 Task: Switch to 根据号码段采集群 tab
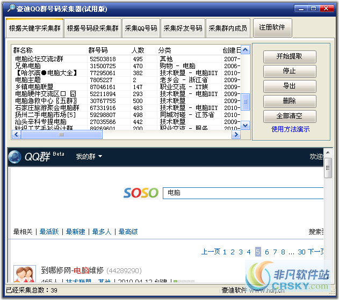click(x=92, y=28)
